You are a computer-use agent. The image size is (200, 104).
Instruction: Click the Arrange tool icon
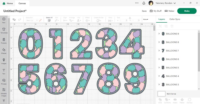[x=71, y=20]
